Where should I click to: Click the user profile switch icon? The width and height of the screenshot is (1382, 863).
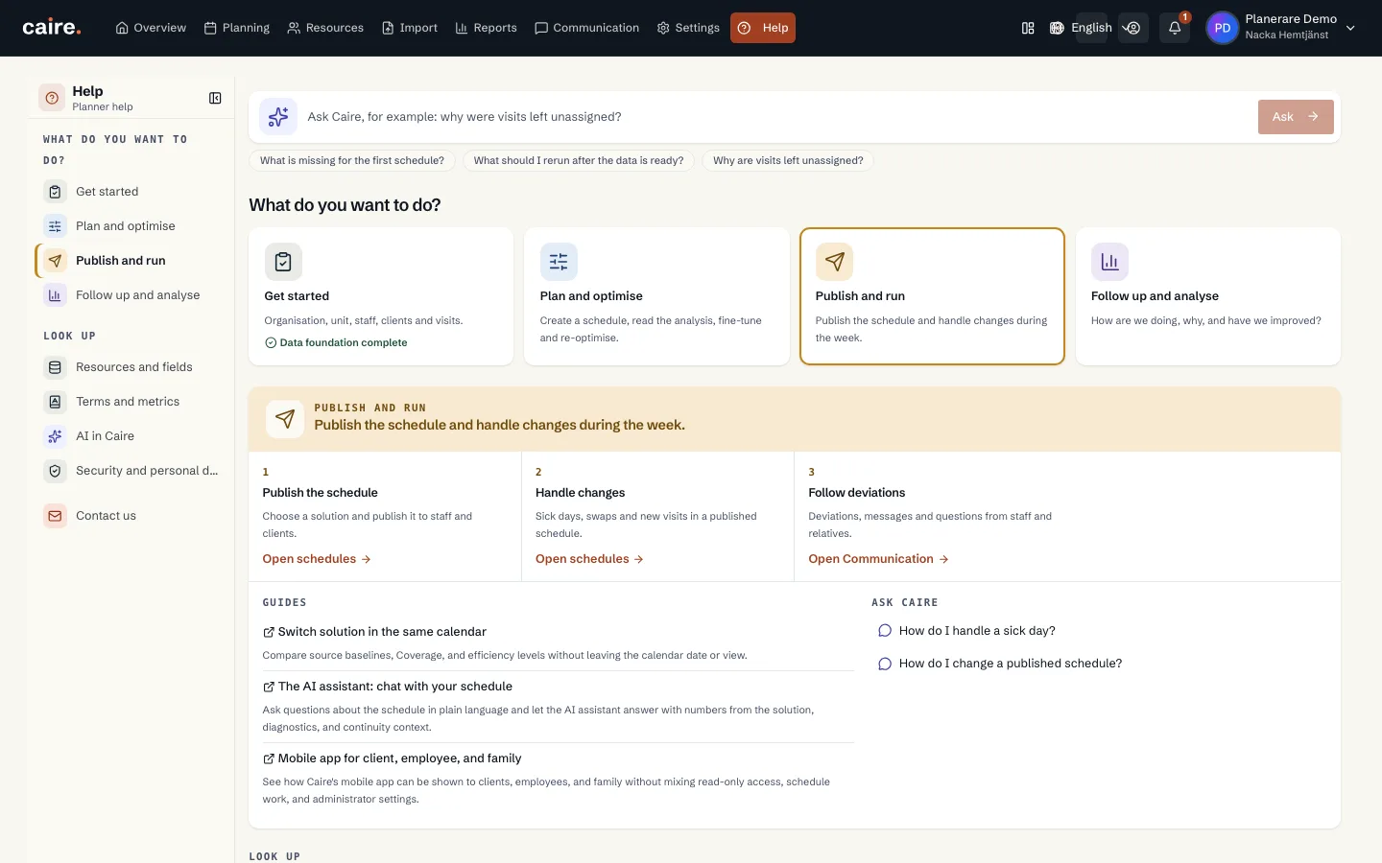pyautogui.click(x=1133, y=28)
